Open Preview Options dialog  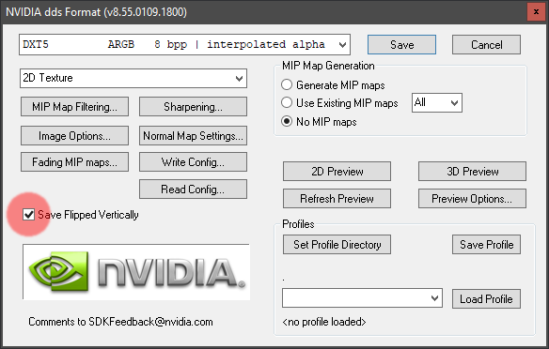tap(472, 199)
